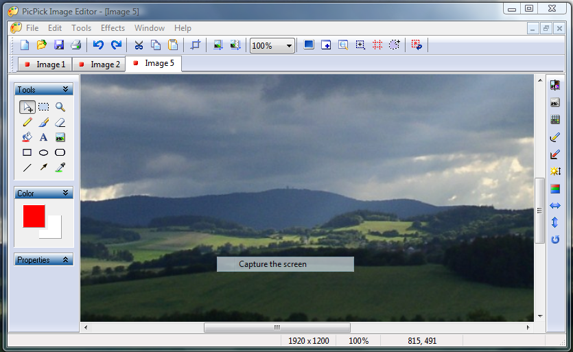
Task: Select the magnifier zoom tool
Action: [x=60, y=107]
